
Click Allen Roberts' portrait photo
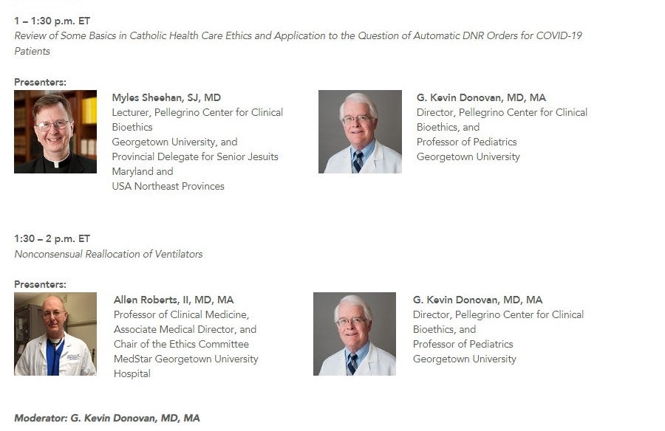tap(55, 334)
